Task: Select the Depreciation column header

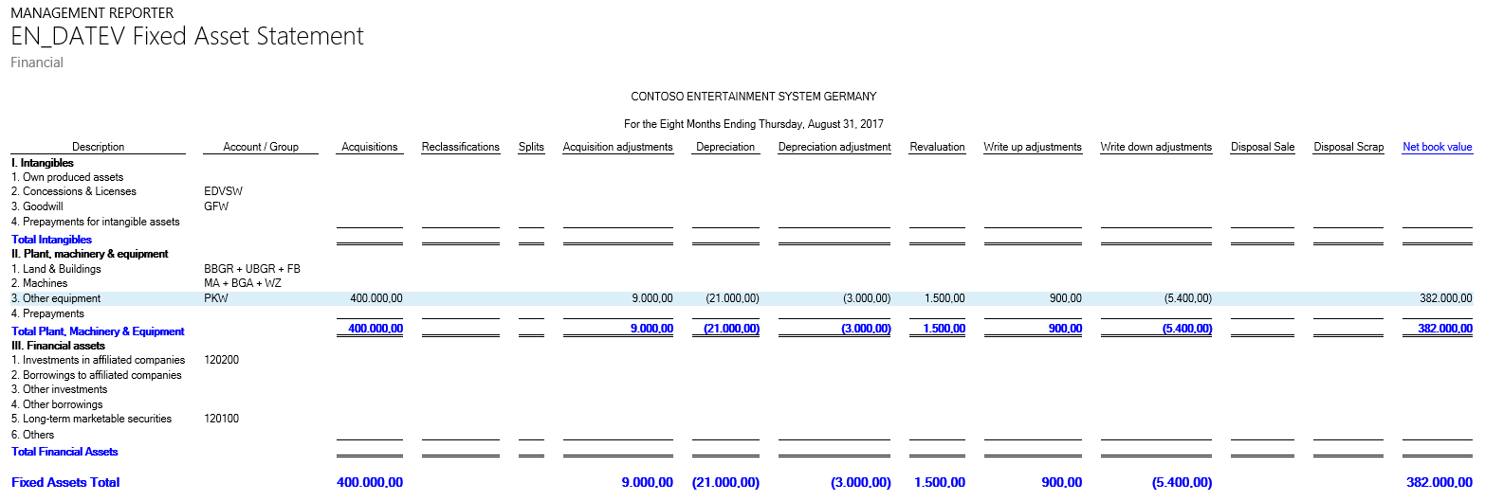Action: pyautogui.click(x=725, y=147)
